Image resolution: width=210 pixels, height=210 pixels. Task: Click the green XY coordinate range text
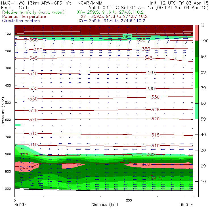[110, 12]
